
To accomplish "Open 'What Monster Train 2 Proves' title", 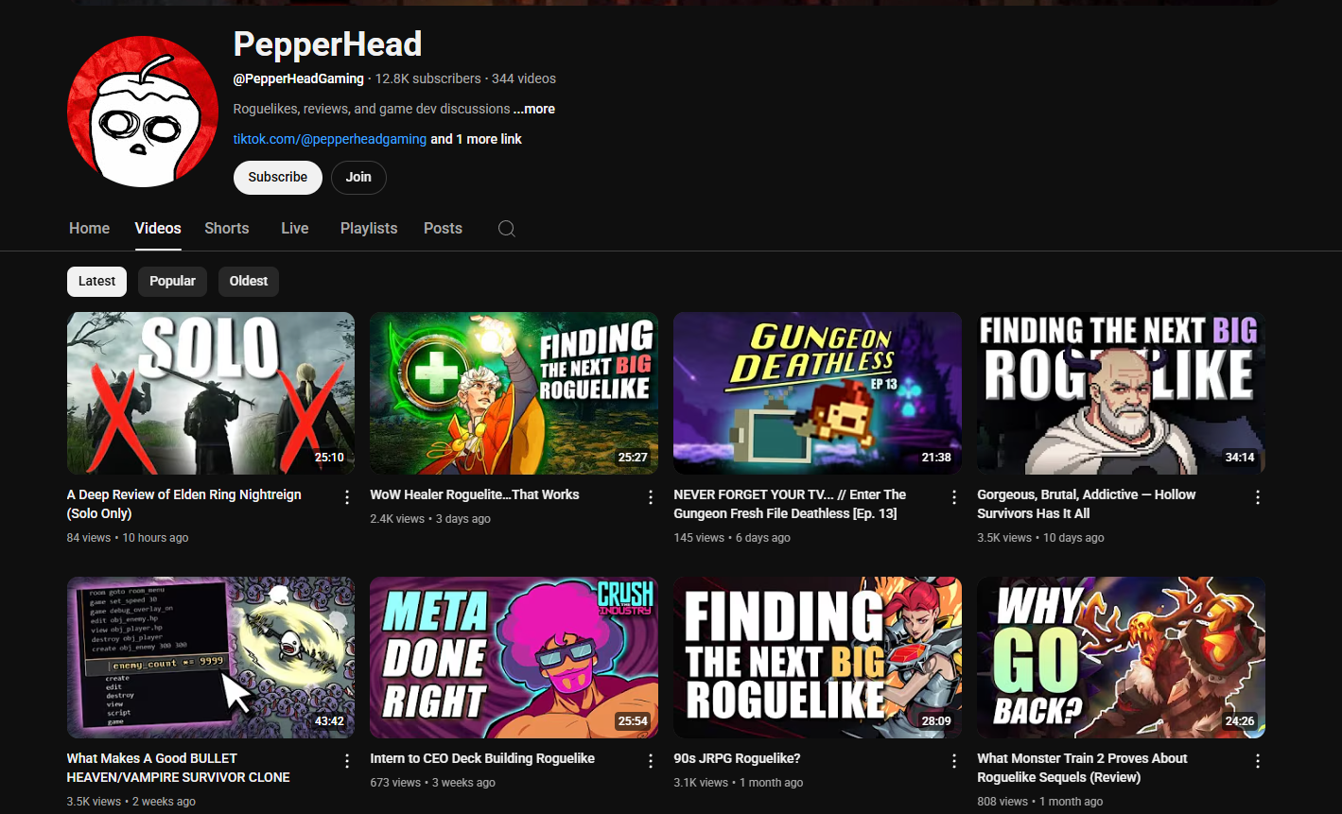I will tap(1082, 768).
